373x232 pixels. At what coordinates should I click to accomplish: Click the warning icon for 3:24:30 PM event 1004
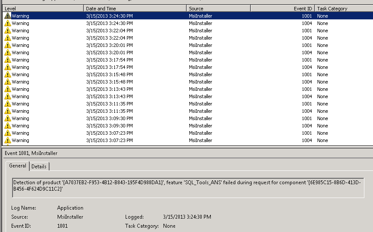pos(8,23)
